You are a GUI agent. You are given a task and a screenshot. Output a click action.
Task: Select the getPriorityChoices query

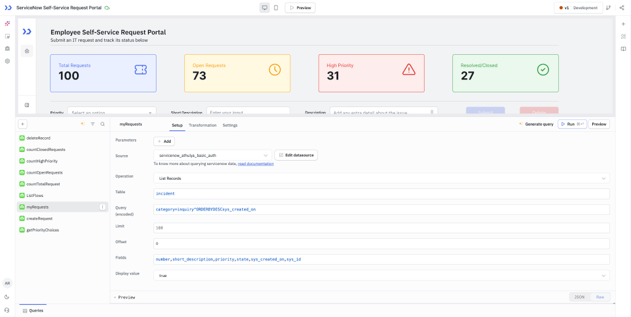point(62,230)
